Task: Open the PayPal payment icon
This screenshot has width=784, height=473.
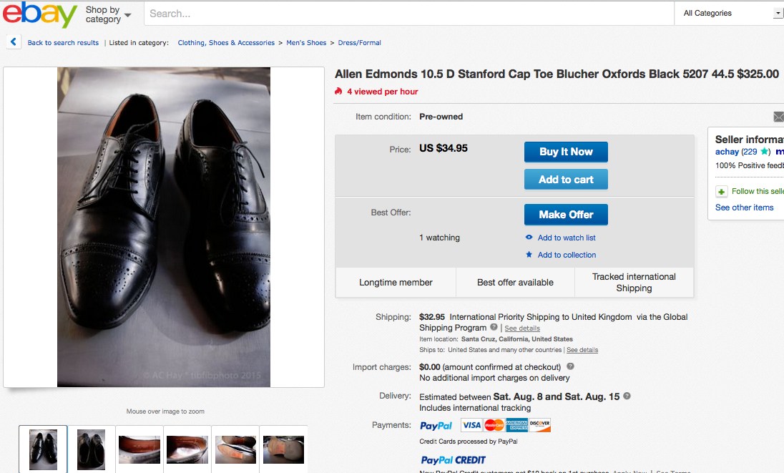Action: [x=435, y=425]
